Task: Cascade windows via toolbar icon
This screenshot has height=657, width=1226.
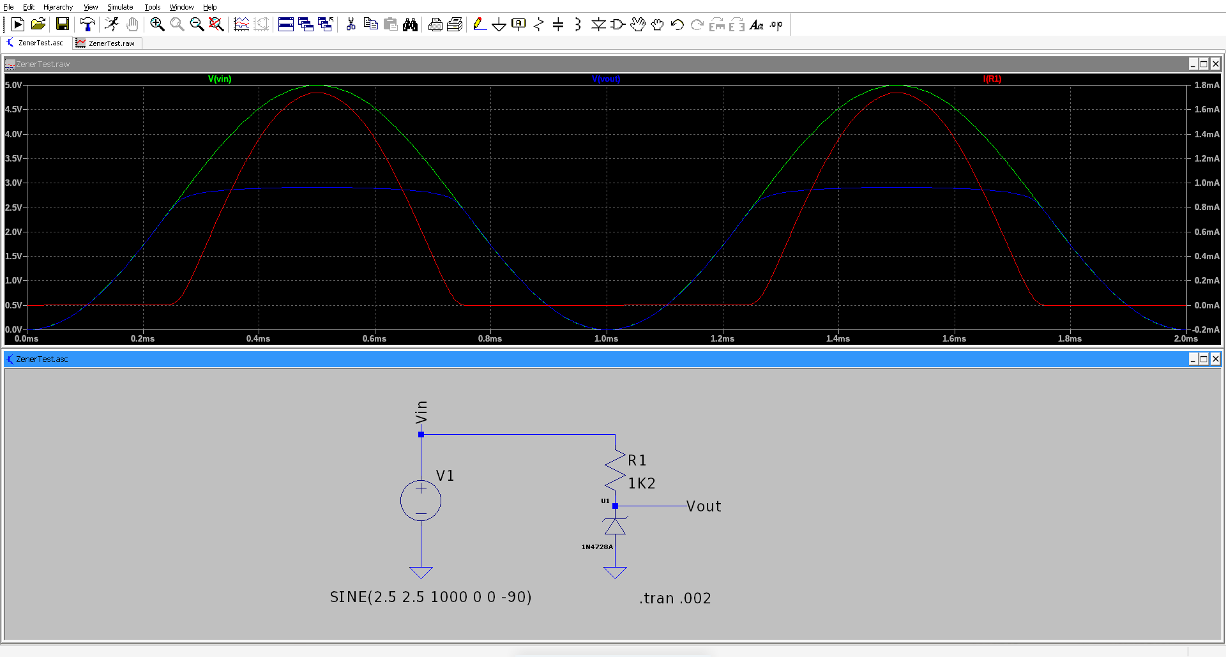Action: click(306, 24)
